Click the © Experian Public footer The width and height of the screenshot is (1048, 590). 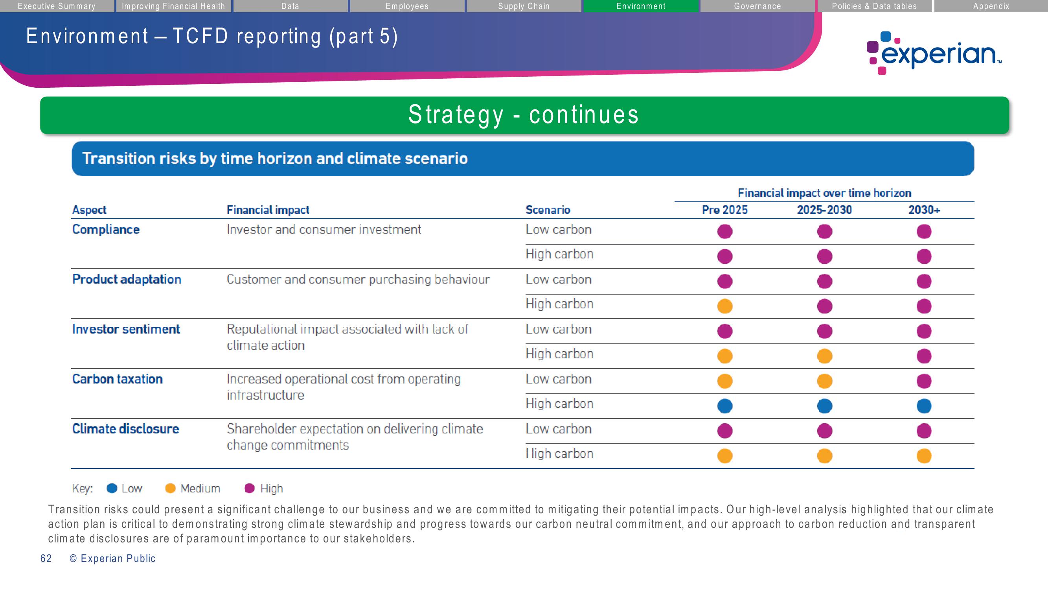[112, 558]
